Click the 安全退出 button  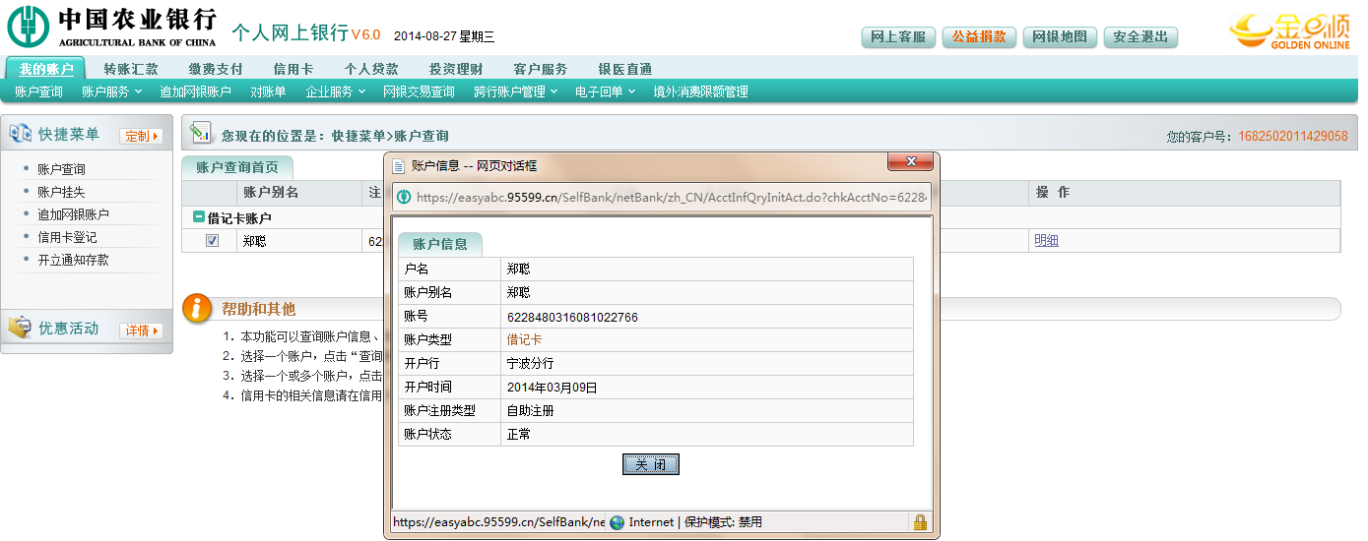(1140, 37)
